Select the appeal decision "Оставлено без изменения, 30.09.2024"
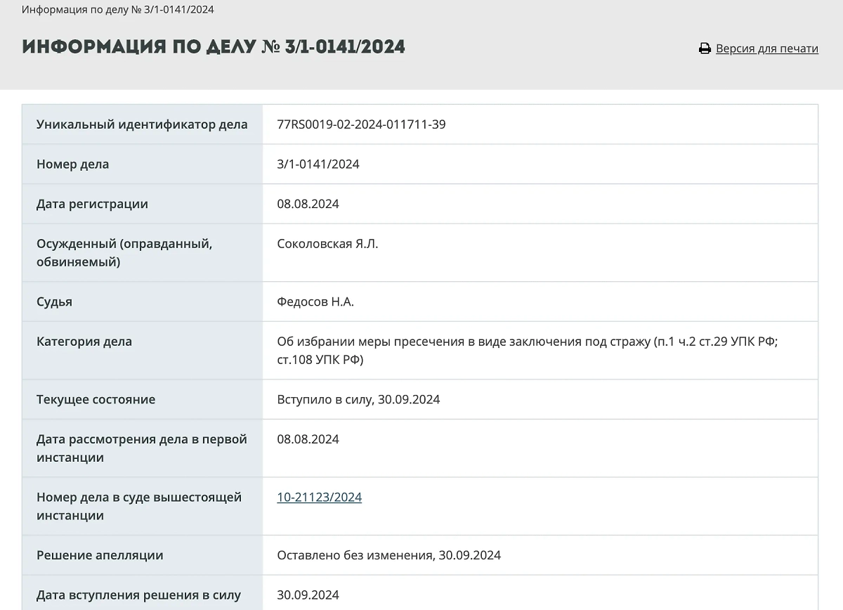The image size is (843, 610). (x=388, y=555)
